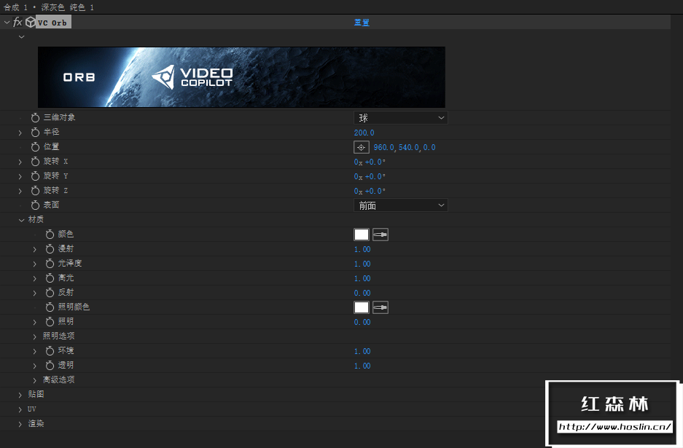
Task: Toggle the 漫射 stopwatch
Action: (50, 249)
